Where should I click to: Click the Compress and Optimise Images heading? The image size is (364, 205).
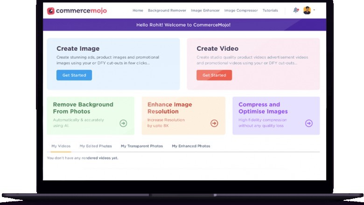[263, 108]
